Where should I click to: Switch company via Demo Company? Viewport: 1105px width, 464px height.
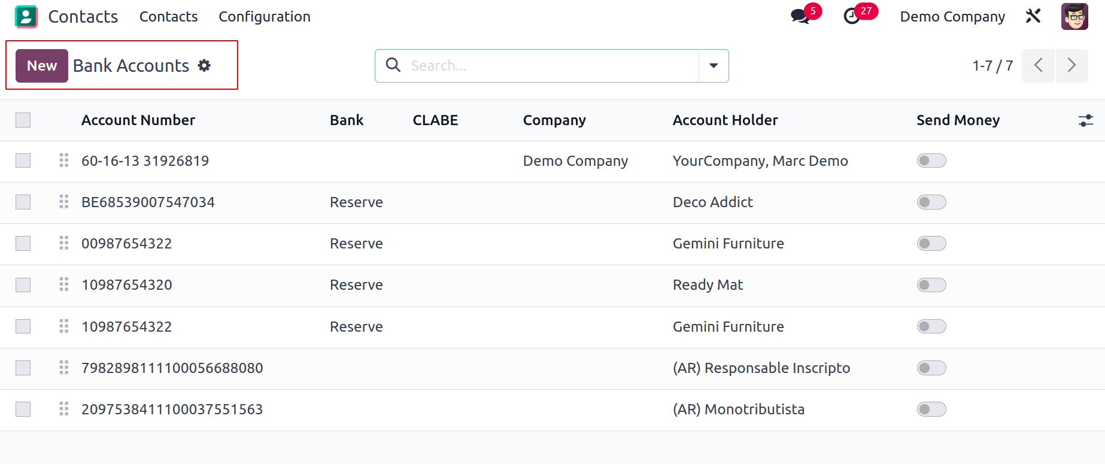point(952,17)
